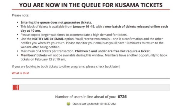Click the "February 13 at 10 am" text

pos(50,59)
